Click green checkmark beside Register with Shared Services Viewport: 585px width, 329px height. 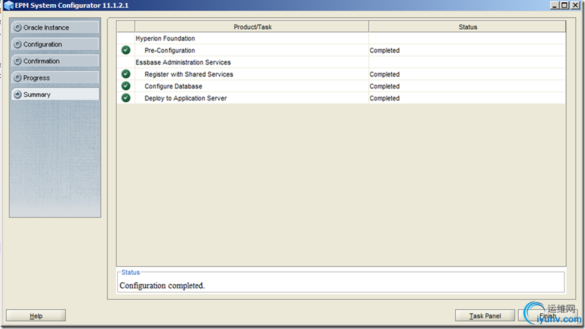(x=126, y=74)
